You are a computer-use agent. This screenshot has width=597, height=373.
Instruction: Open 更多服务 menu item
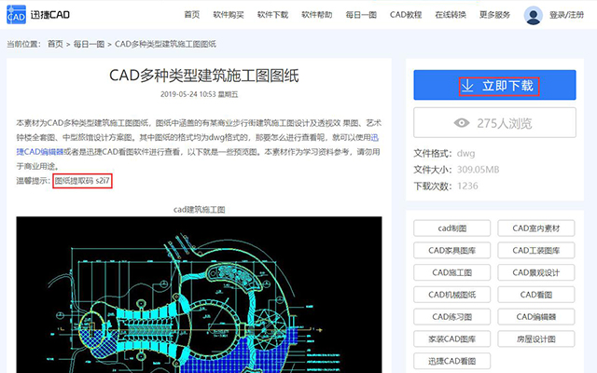point(494,15)
